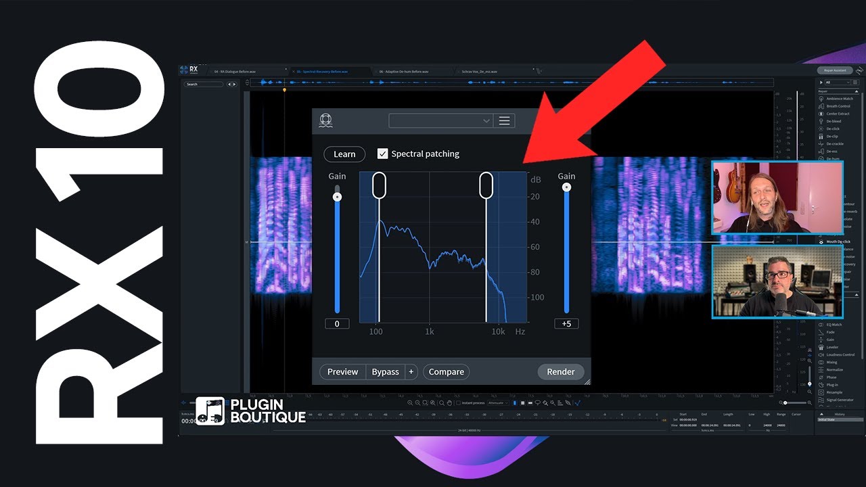Screen dimensions: 866x487
Task: Click the right Gain slider handle
Action: coord(567,187)
